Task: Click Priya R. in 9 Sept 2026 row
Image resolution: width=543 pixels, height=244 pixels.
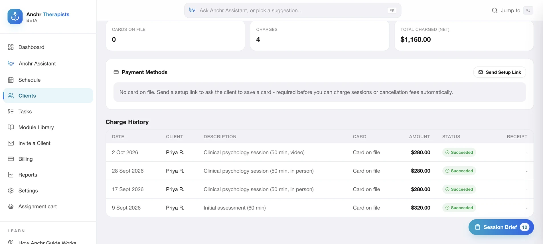Action: pyautogui.click(x=175, y=208)
